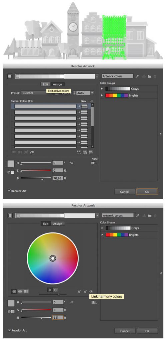
Task: Click center color marker on color wheel
Action: tap(53, 259)
